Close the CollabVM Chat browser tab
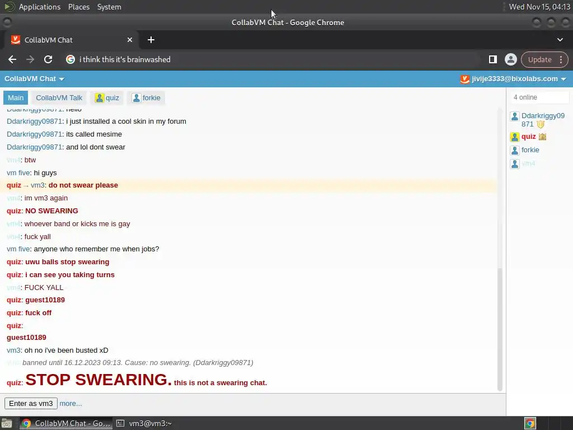573x430 pixels. click(130, 40)
